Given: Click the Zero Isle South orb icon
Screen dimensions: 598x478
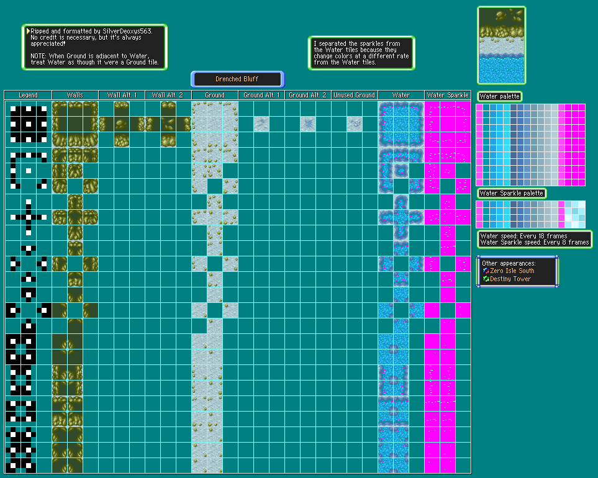Looking at the screenshot, I should pyautogui.click(x=486, y=271).
